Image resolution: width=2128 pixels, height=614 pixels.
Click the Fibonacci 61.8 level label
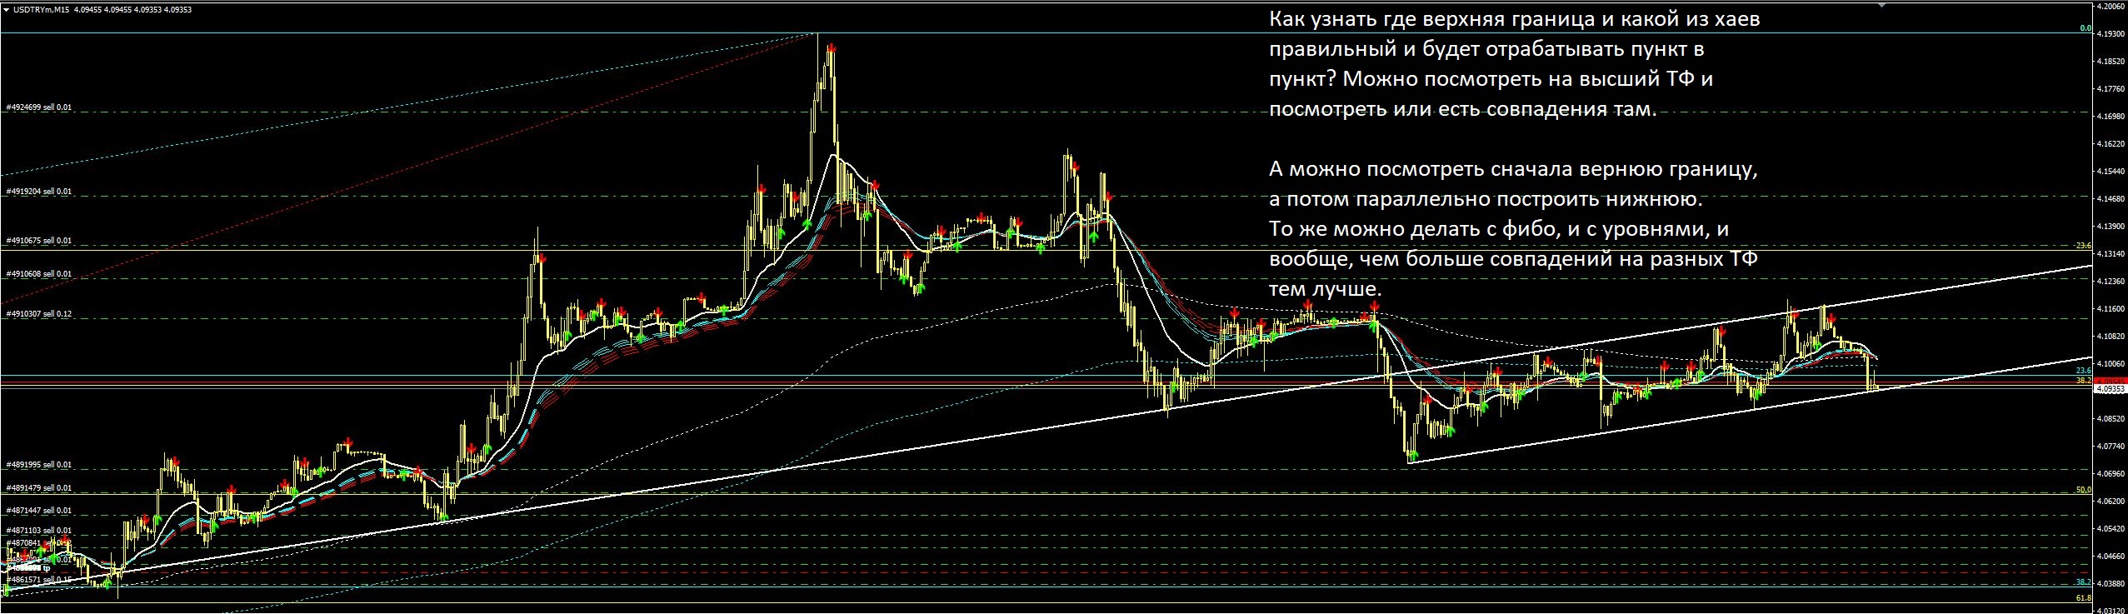[x=2083, y=597]
